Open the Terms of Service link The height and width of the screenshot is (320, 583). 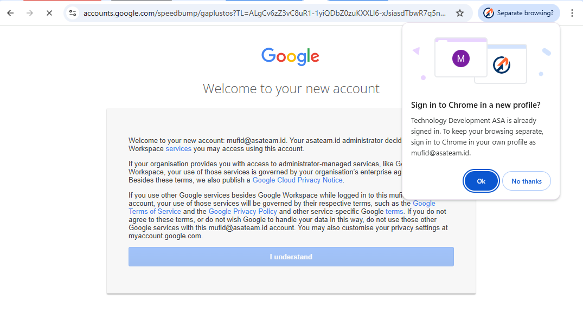click(155, 212)
